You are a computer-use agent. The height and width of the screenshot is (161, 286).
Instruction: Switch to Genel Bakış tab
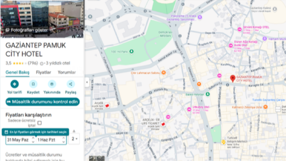(18, 72)
